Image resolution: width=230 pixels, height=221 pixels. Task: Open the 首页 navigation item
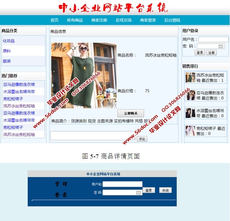pos(54,20)
